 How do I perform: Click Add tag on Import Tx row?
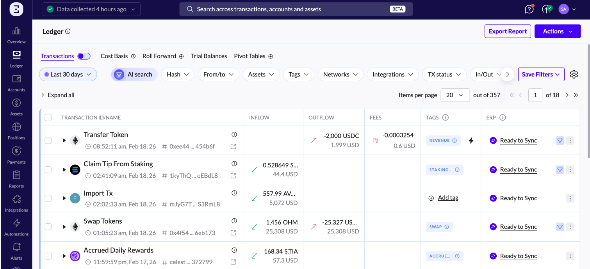point(448,198)
